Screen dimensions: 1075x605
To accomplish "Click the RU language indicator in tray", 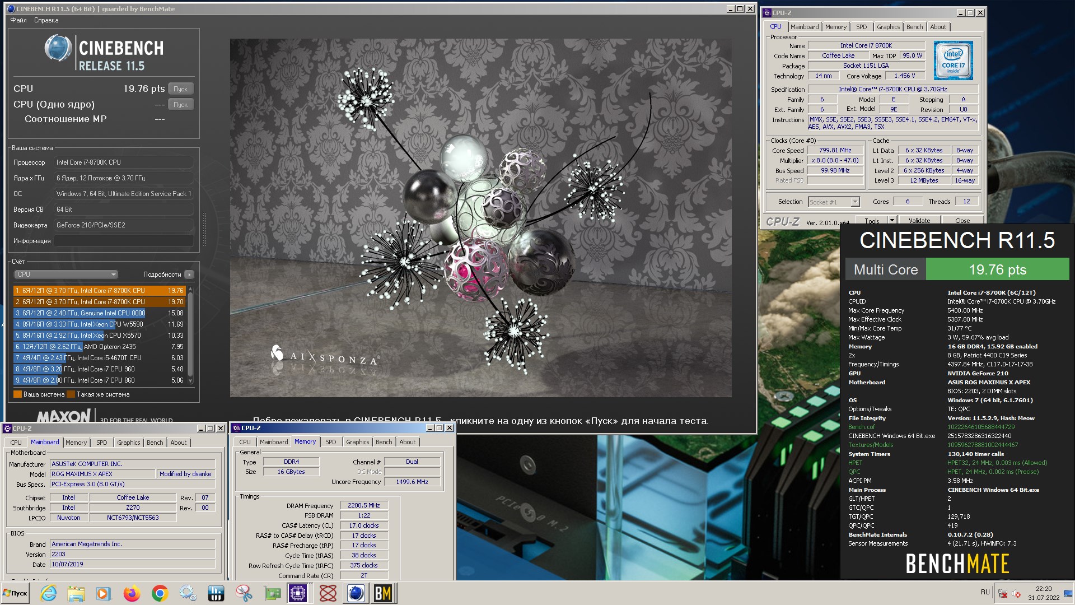I will (985, 592).
